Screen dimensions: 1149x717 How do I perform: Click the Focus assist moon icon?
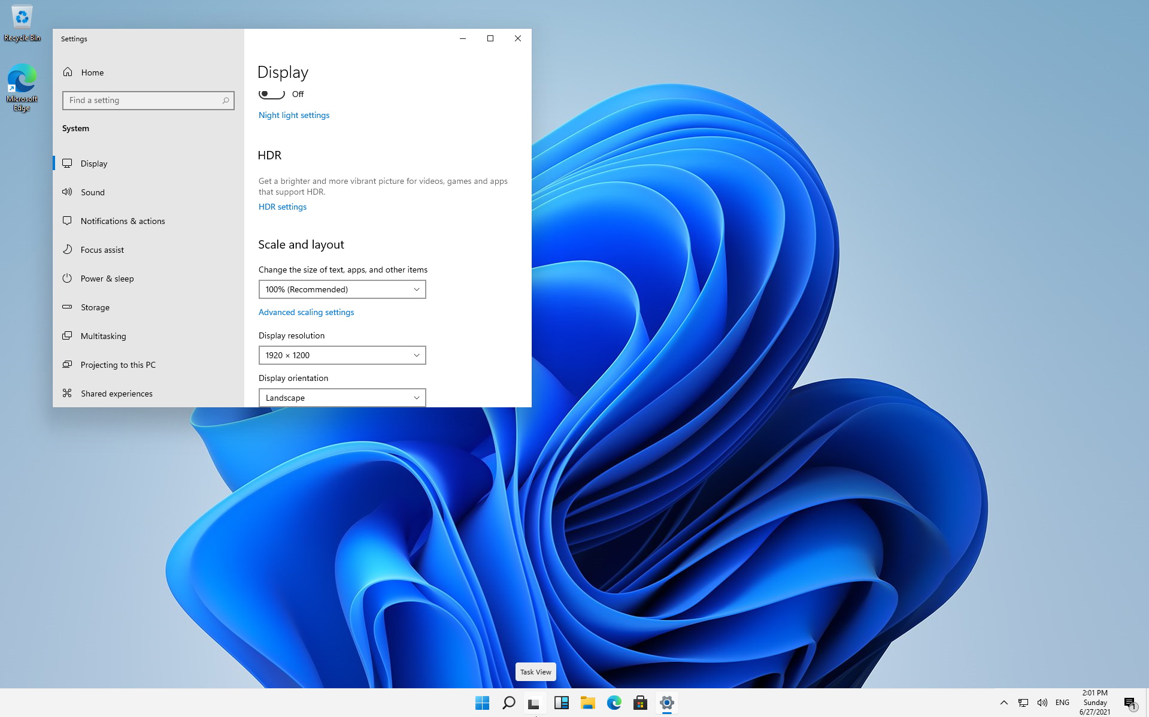point(68,250)
